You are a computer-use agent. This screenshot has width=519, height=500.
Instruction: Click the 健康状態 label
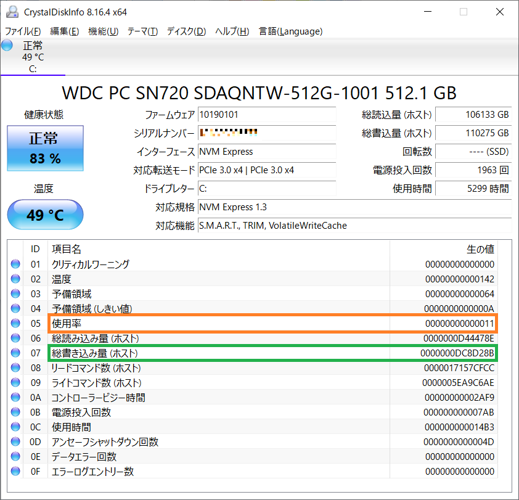click(x=44, y=115)
